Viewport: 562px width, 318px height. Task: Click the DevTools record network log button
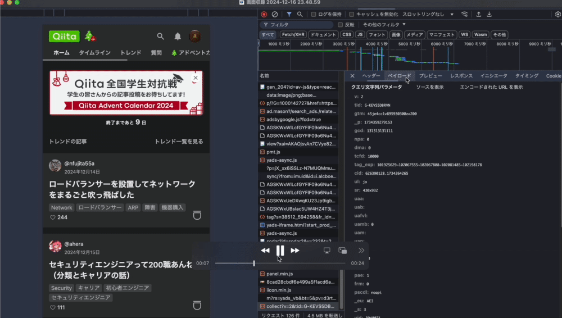tap(264, 15)
